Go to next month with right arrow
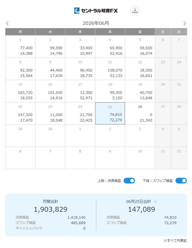The width and height of the screenshot is (192, 248). (185, 23)
